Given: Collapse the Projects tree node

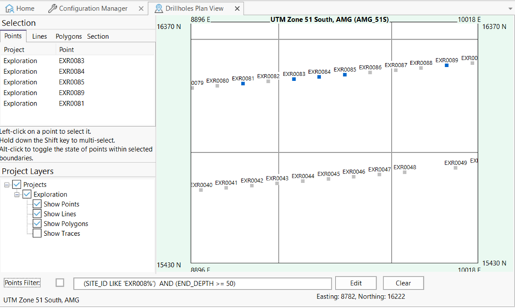Looking at the screenshot, I should 7,185.
